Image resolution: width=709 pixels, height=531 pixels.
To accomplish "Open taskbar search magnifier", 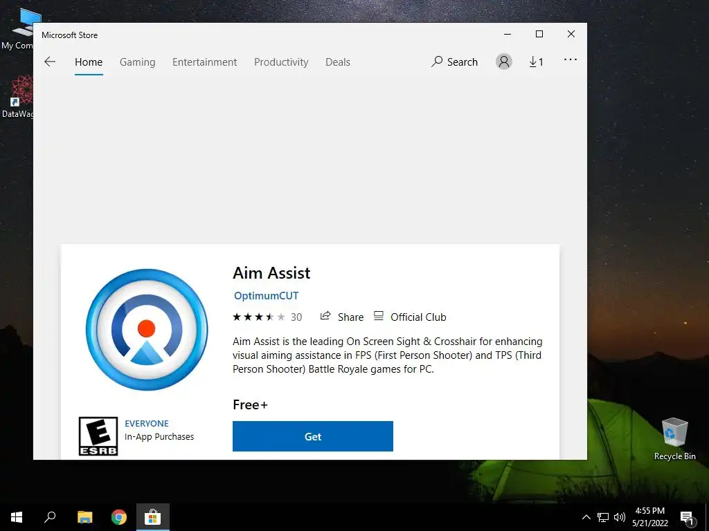I will (50, 517).
